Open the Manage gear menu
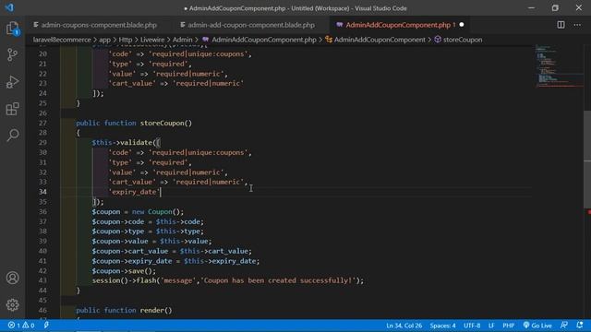The image size is (591, 332). [x=12, y=304]
